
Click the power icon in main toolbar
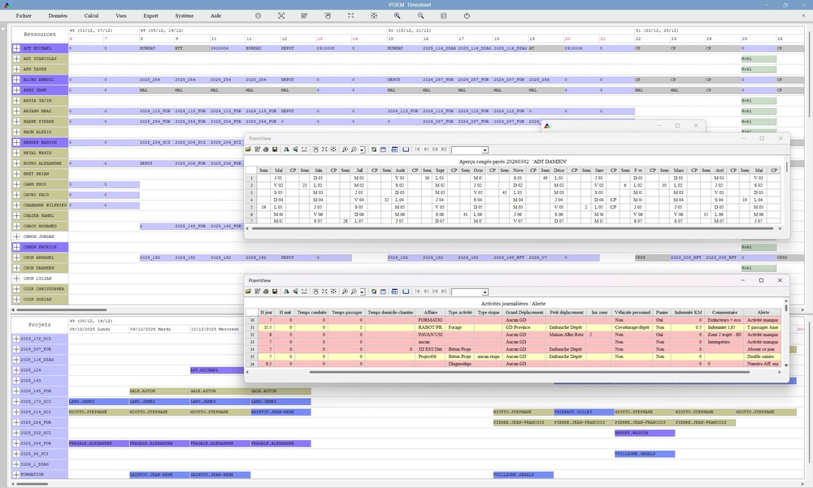[467, 15]
